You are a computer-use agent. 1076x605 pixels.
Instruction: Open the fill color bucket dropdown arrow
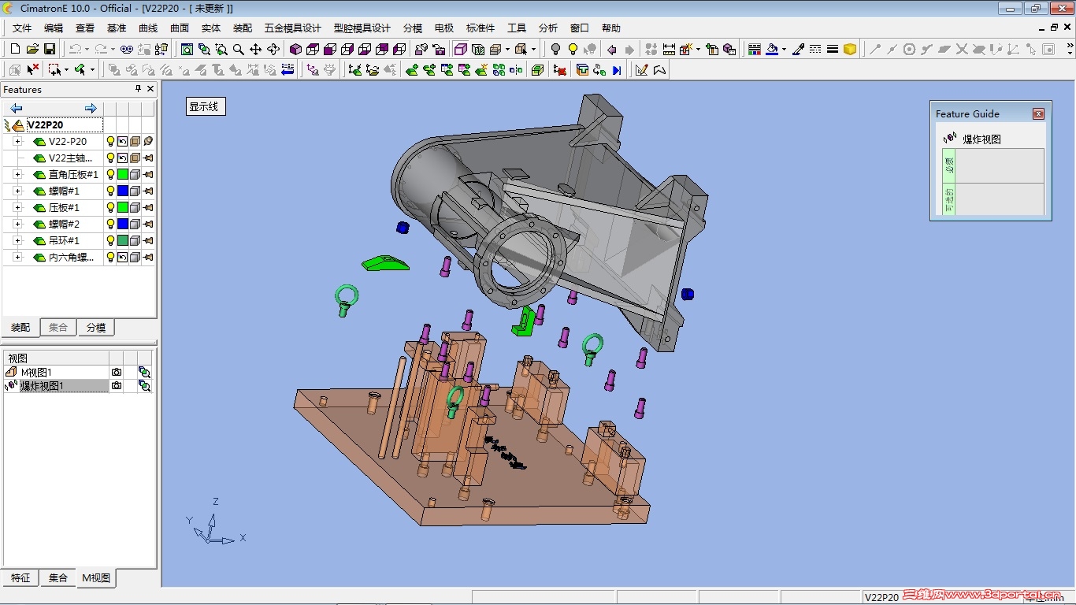click(x=784, y=49)
